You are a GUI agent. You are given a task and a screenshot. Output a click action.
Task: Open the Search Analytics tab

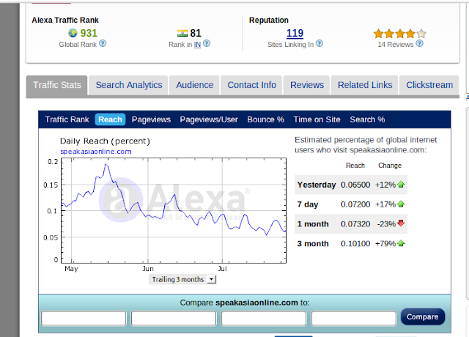pos(129,85)
